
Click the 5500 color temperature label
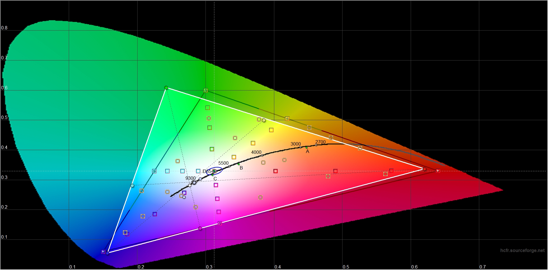(x=223, y=163)
